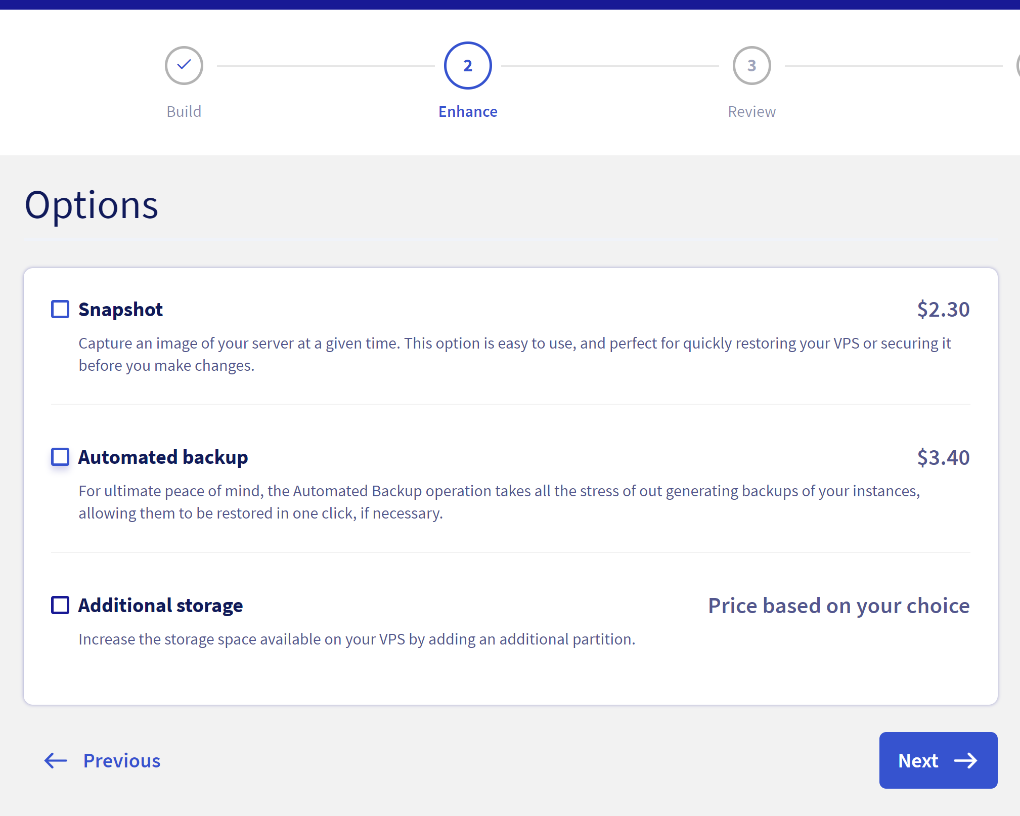Tick the Automated backup checkbox
Screen dimensions: 1020x816
(x=60, y=457)
